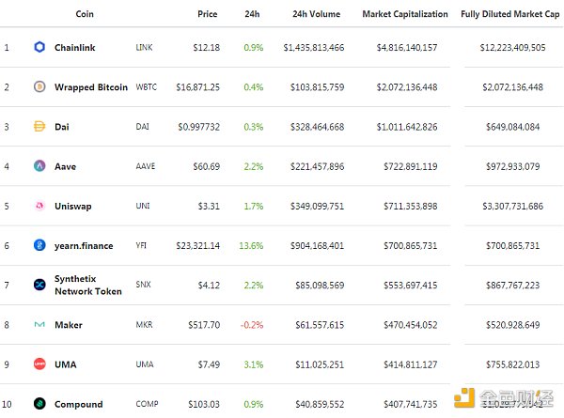The image size is (564, 418).
Task: Sort by 24h Volume column header
Action: [311, 15]
